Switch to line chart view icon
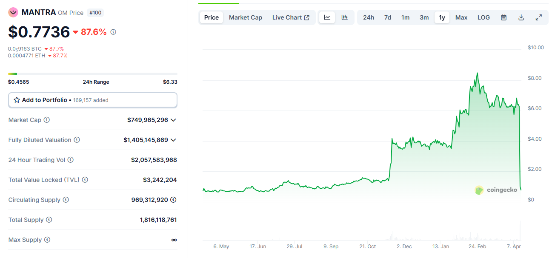Viewport: 552px width, 258px height. (x=327, y=17)
